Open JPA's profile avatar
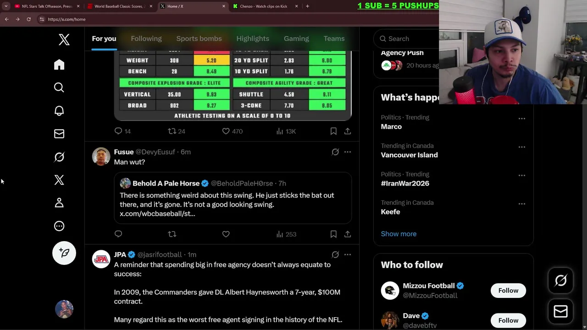The width and height of the screenshot is (587, 330). tap(101, 259)
